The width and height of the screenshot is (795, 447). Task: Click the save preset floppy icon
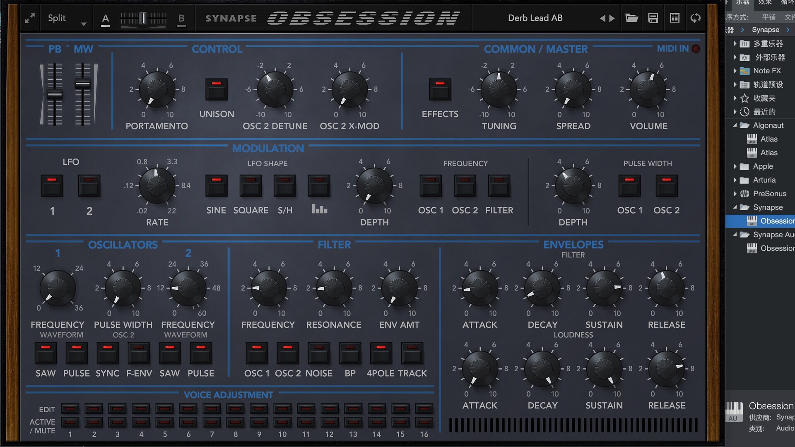pos(653,18)
